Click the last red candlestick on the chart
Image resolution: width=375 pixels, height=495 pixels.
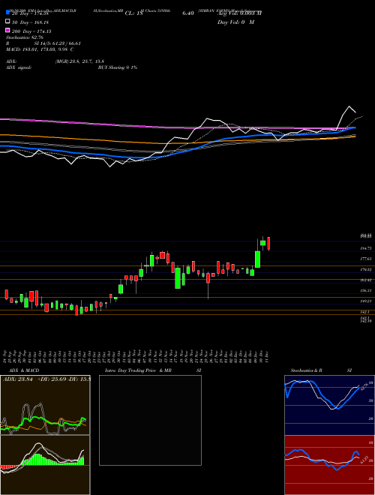pos(268,244)
